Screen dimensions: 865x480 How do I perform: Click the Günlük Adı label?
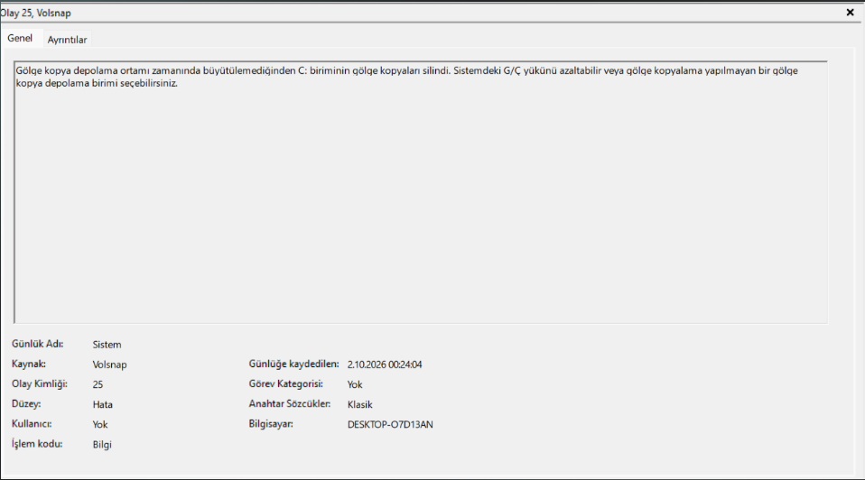pos(38,344)
